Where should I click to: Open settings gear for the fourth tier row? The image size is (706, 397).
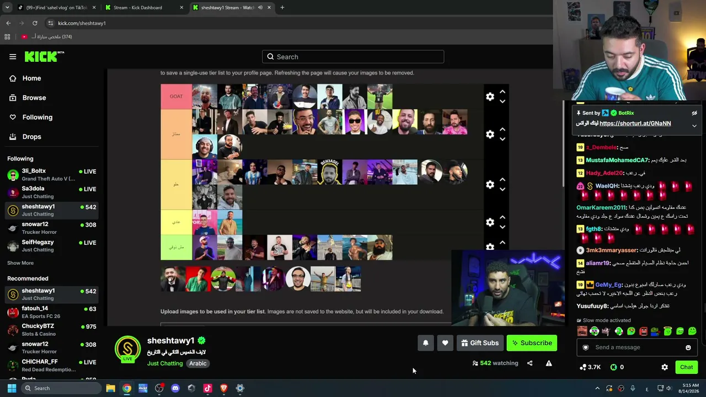pyautogui.click(x=490, y=222)
